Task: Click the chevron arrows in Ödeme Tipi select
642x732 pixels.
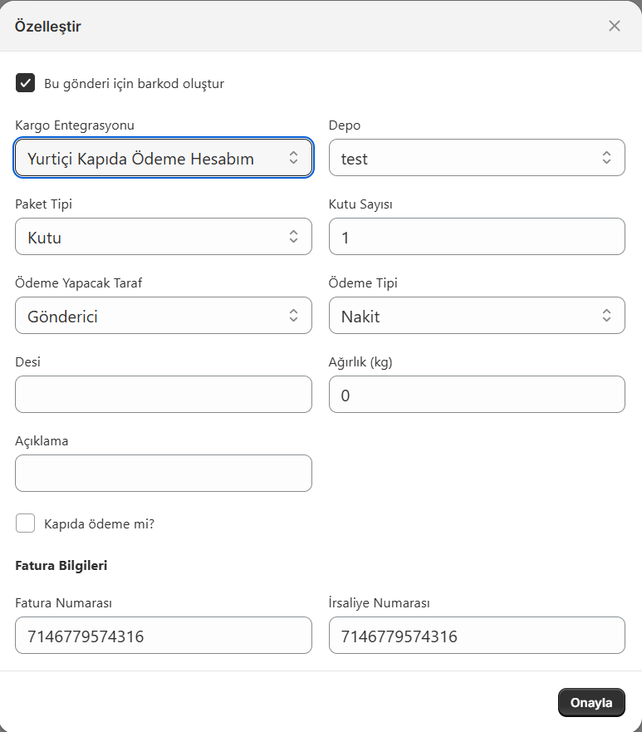Action: pos(606,316)
